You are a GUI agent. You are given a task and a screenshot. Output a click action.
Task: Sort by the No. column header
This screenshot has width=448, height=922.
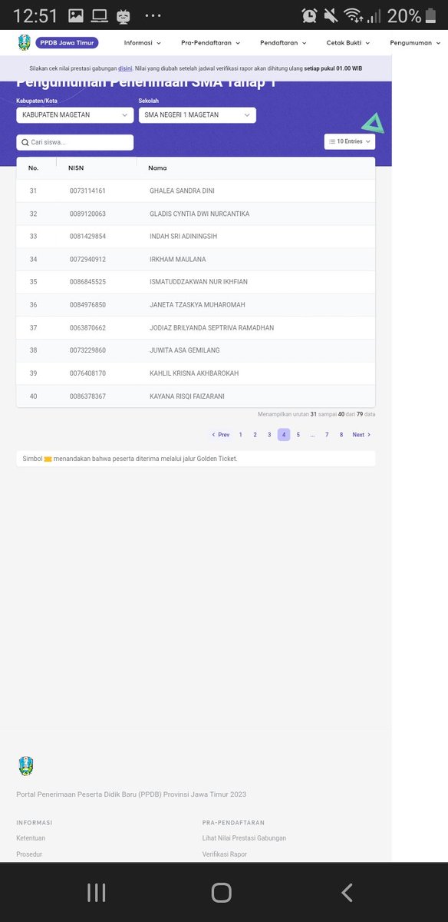[34, 167]
